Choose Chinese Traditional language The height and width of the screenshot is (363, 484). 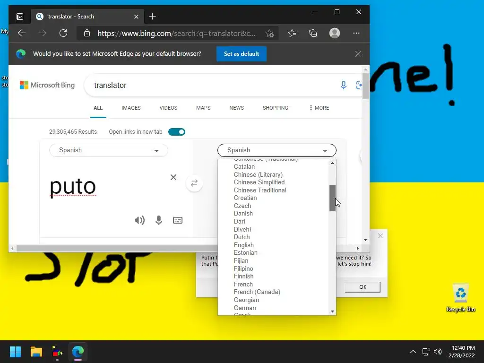point(260,190)
